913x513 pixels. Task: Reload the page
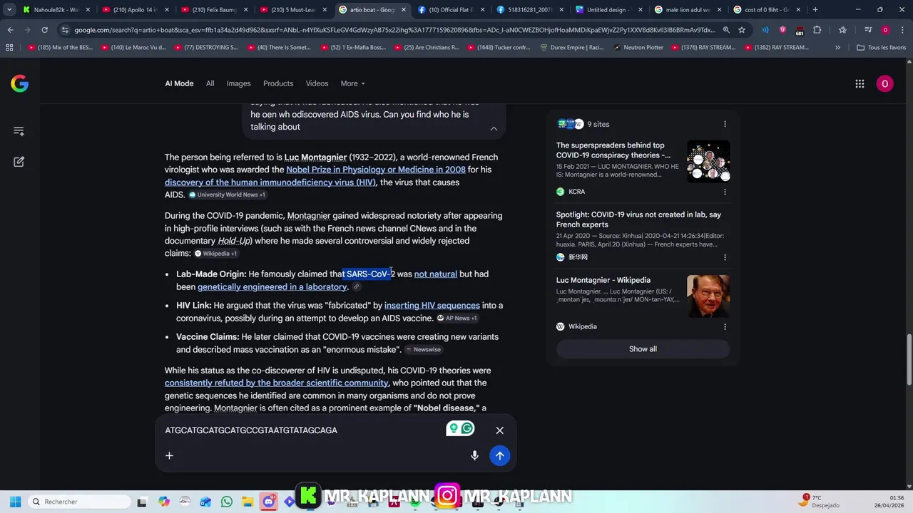(44, 30)
